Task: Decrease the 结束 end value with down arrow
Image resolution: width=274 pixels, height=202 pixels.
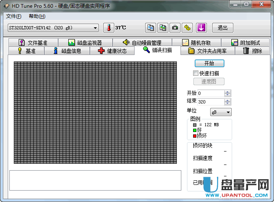Action: (x=227, y=103)
